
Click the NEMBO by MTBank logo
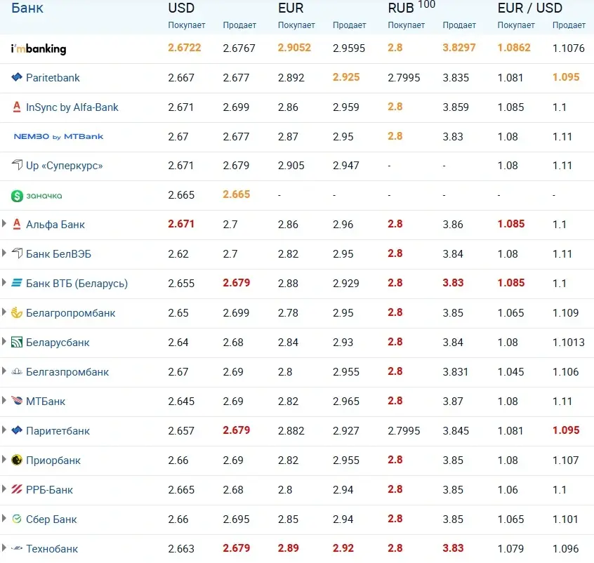coord(58,136)
